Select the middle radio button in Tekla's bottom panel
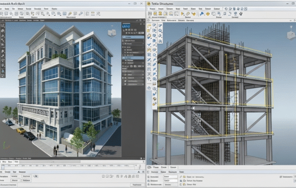 click(148, 181)
